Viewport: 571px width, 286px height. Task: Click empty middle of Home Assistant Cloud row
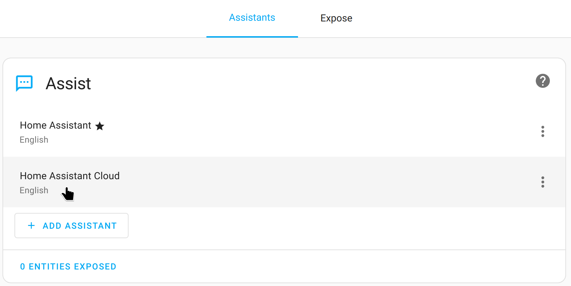282,182
